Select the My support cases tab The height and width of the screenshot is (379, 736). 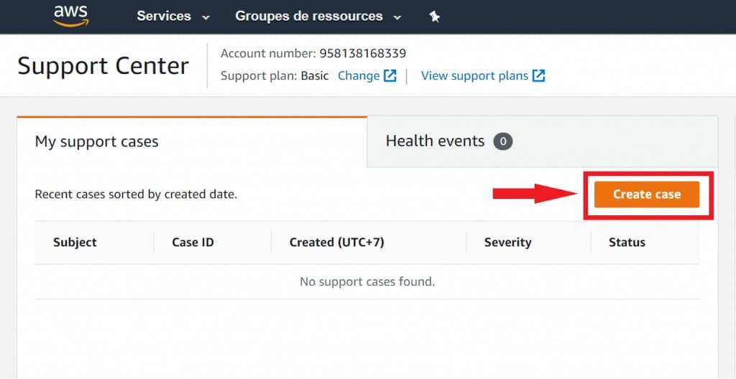[x=192, y=141]
